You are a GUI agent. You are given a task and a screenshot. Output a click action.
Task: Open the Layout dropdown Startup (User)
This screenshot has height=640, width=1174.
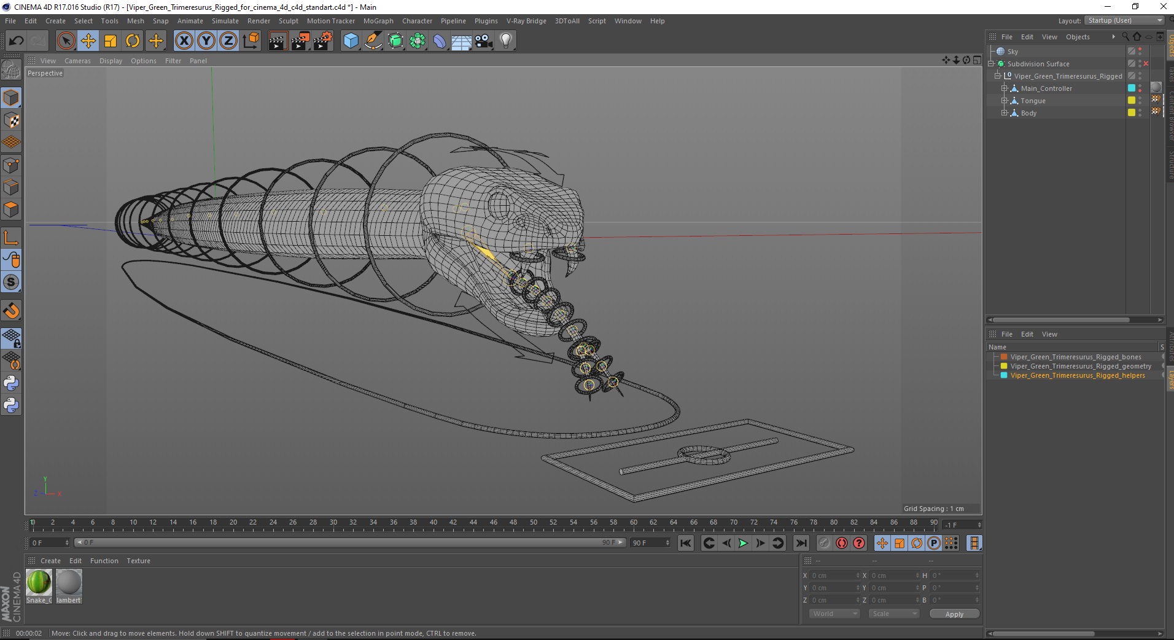(x=1124, y=20)
